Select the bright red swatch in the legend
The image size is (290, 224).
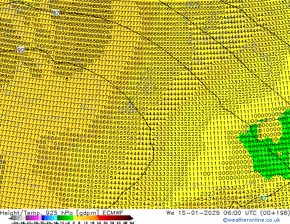point(100,218)
